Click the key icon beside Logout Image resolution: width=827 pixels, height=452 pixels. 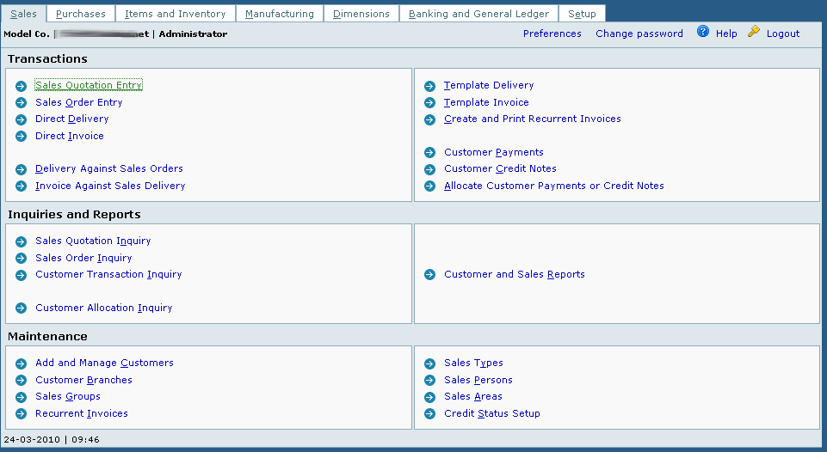(754, 32)
